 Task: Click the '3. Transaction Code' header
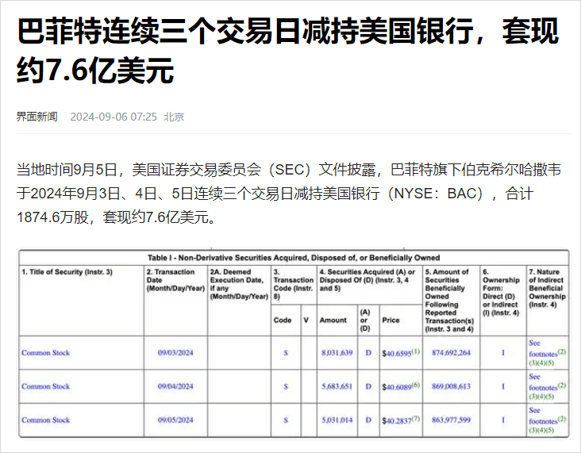tap(294, 284)
